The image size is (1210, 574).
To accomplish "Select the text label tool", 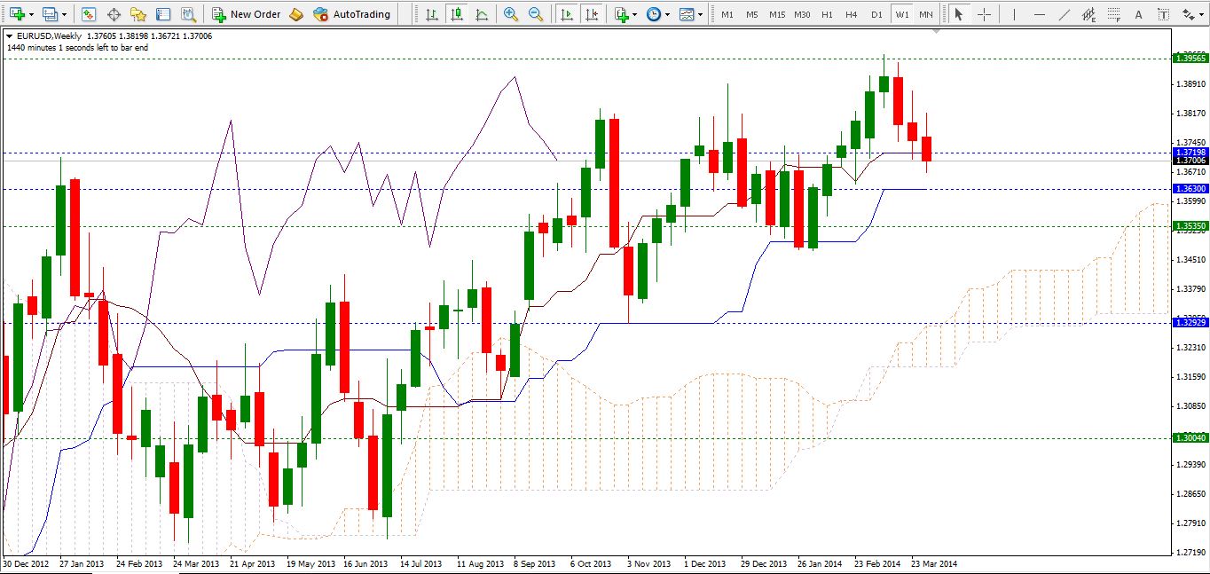I will pyautogui.click(x=1138, y=14).
